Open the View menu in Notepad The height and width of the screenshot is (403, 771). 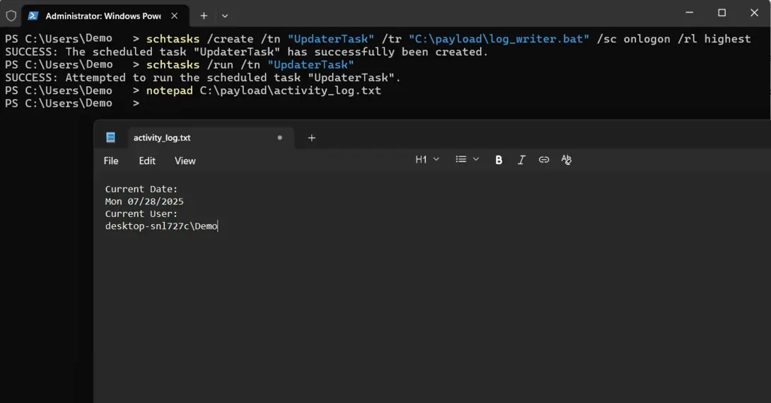pos(185,160)
